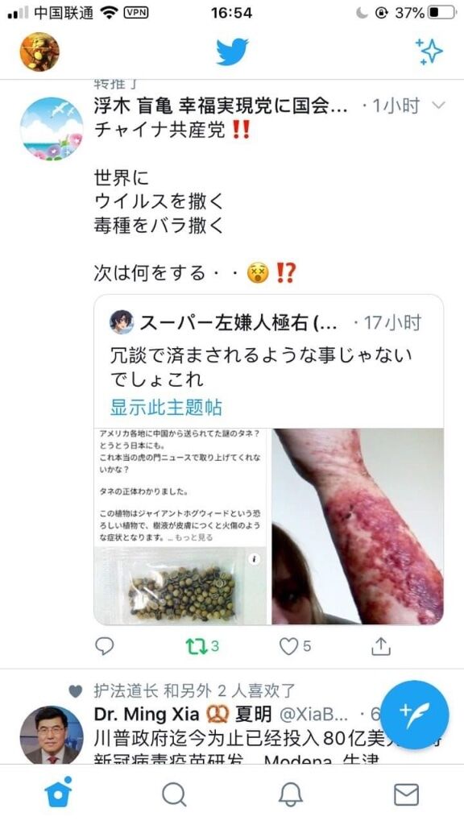Viewport: 464px width, 825px height.
Task: View the injured arm photo
Action: pos(357,526)
